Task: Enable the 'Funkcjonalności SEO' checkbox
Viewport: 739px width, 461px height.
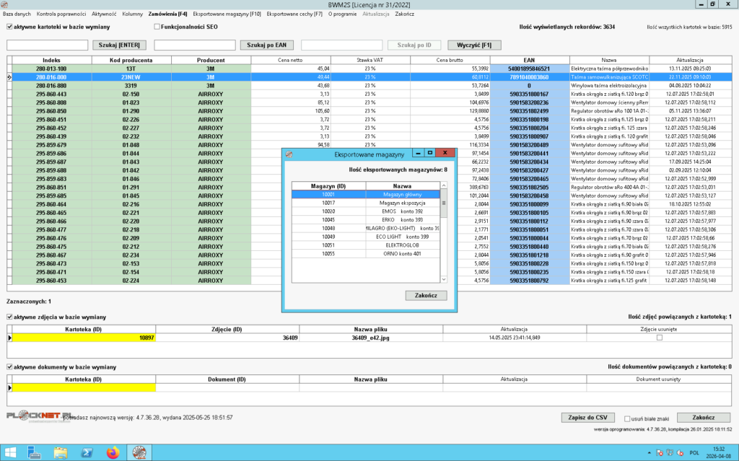Action: point(157,27)
